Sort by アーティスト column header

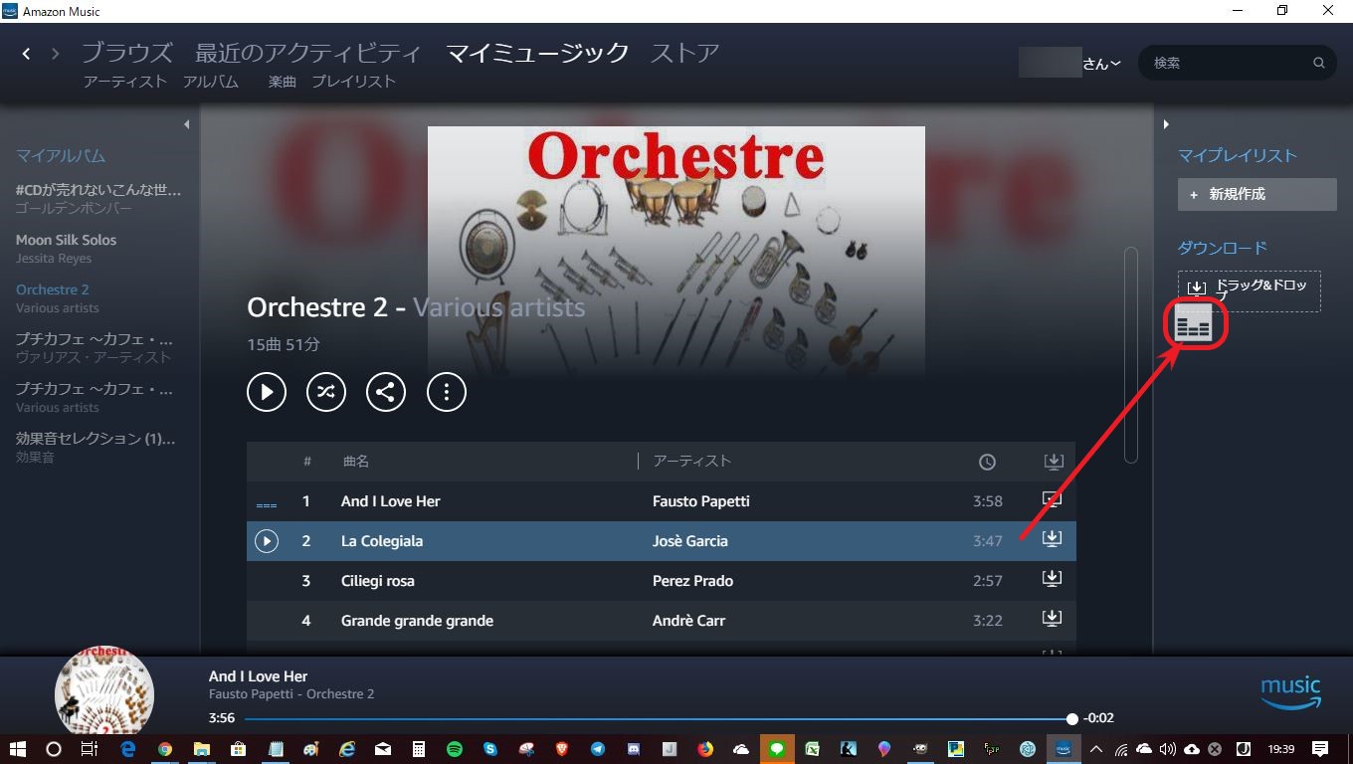pyautogui.click(x=692, y=462)
